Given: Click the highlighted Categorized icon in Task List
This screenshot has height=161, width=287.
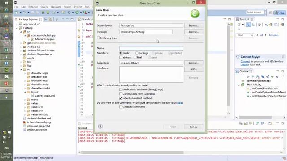Looking at the screenshot, I should (248, 25).
